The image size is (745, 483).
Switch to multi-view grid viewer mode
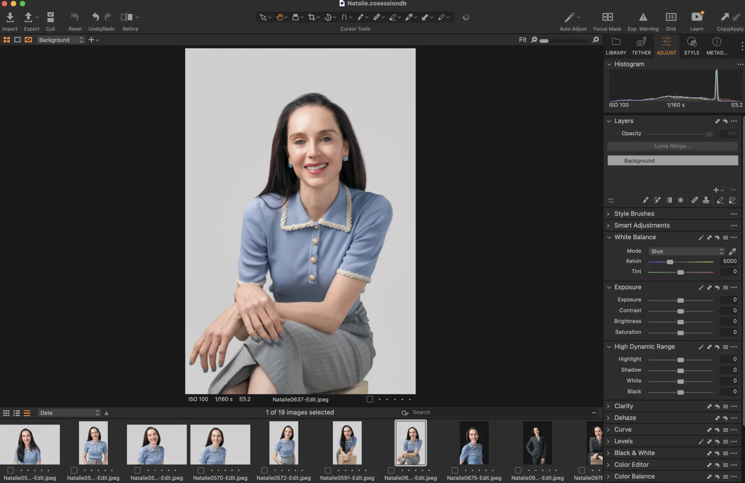point(7,40)
